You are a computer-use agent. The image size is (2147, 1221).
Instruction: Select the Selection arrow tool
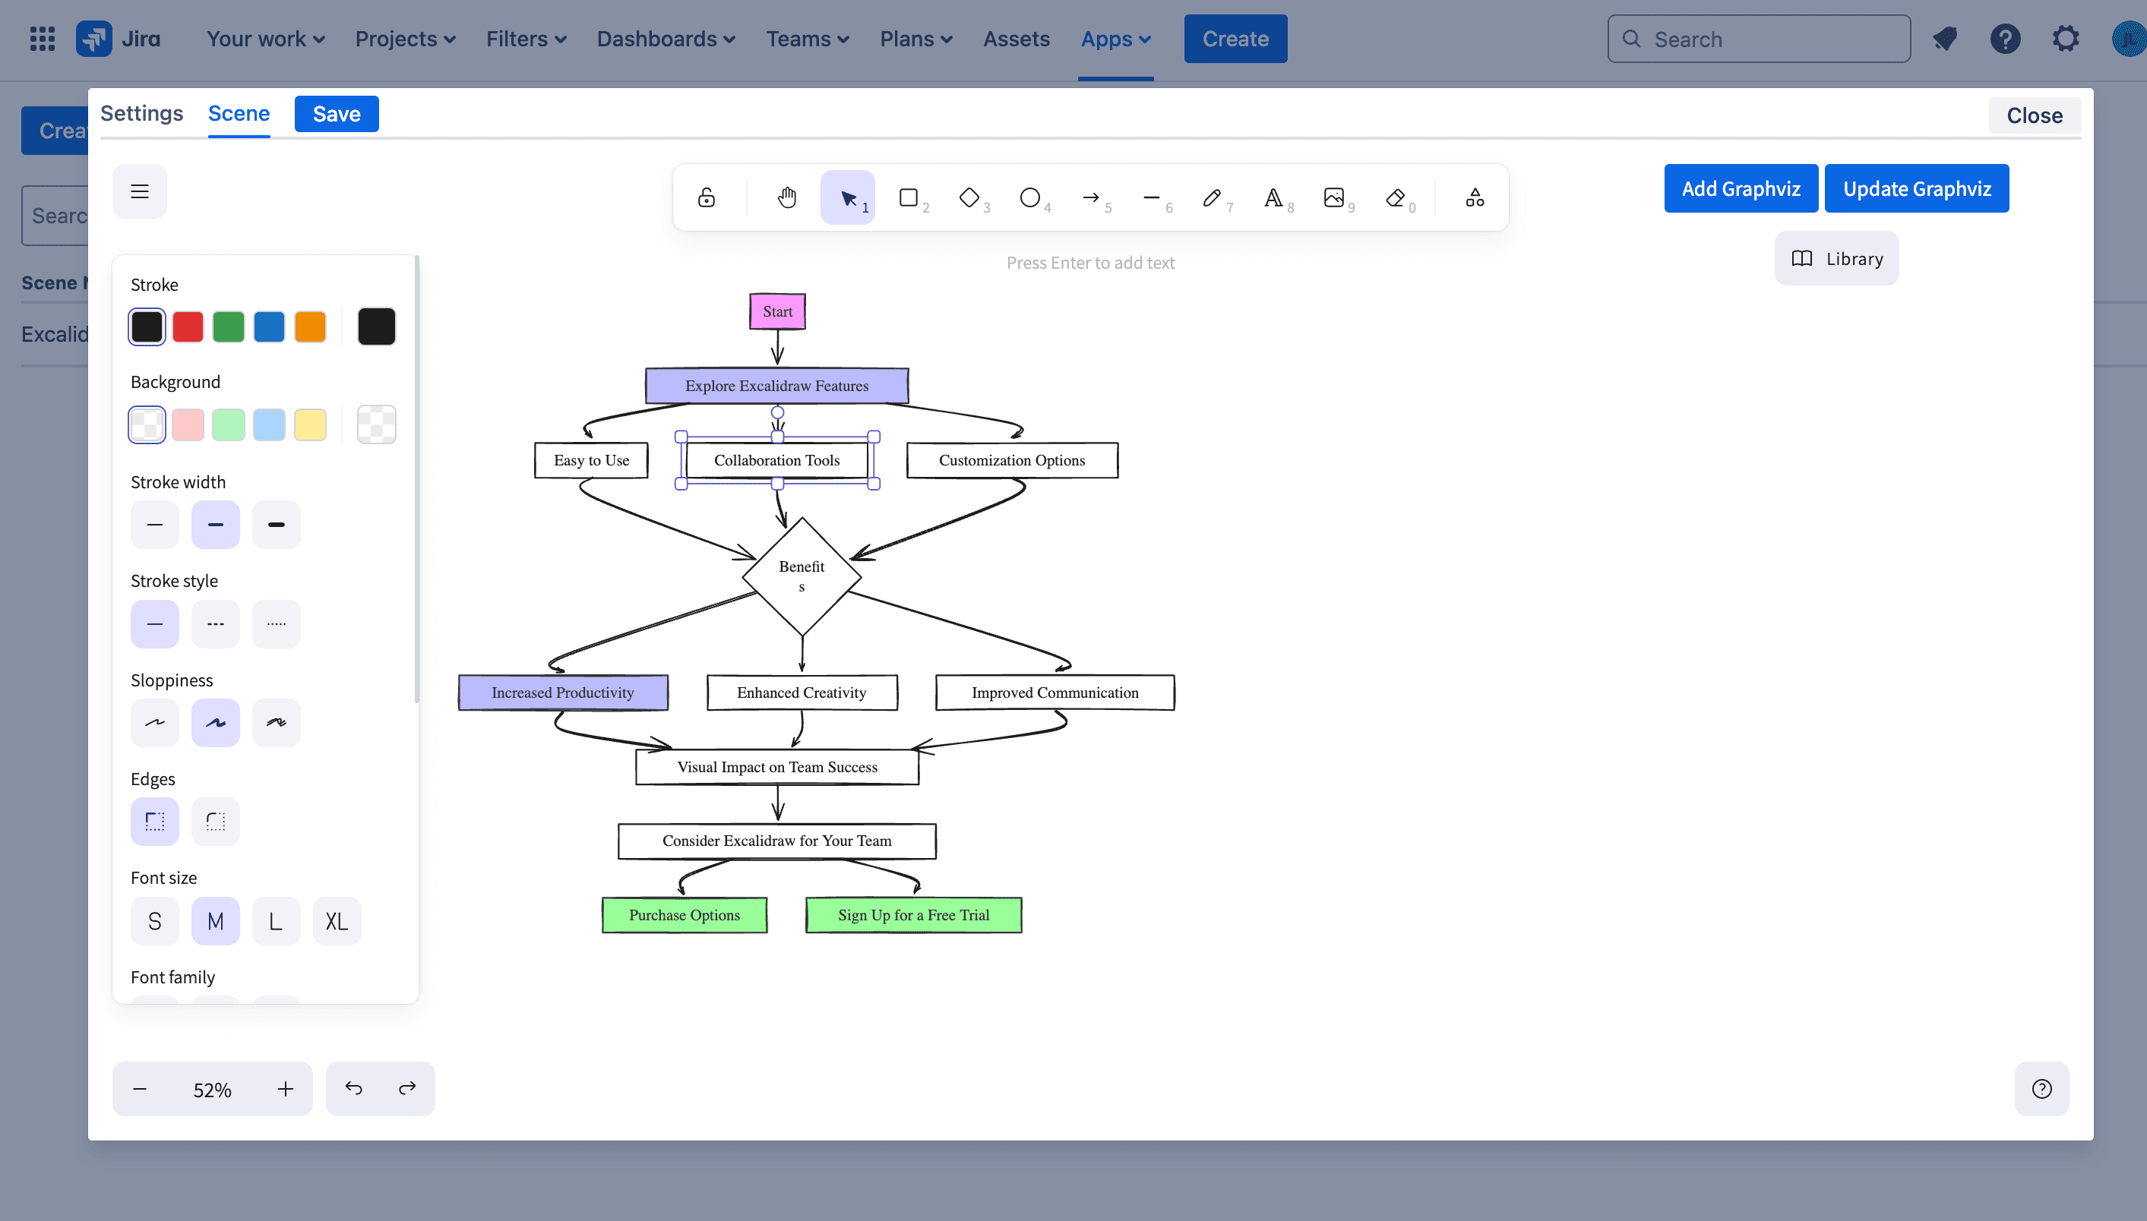coord(847,198)
